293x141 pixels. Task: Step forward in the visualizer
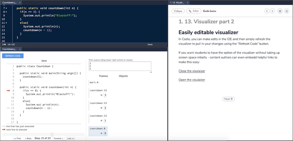tap(58, 138)
